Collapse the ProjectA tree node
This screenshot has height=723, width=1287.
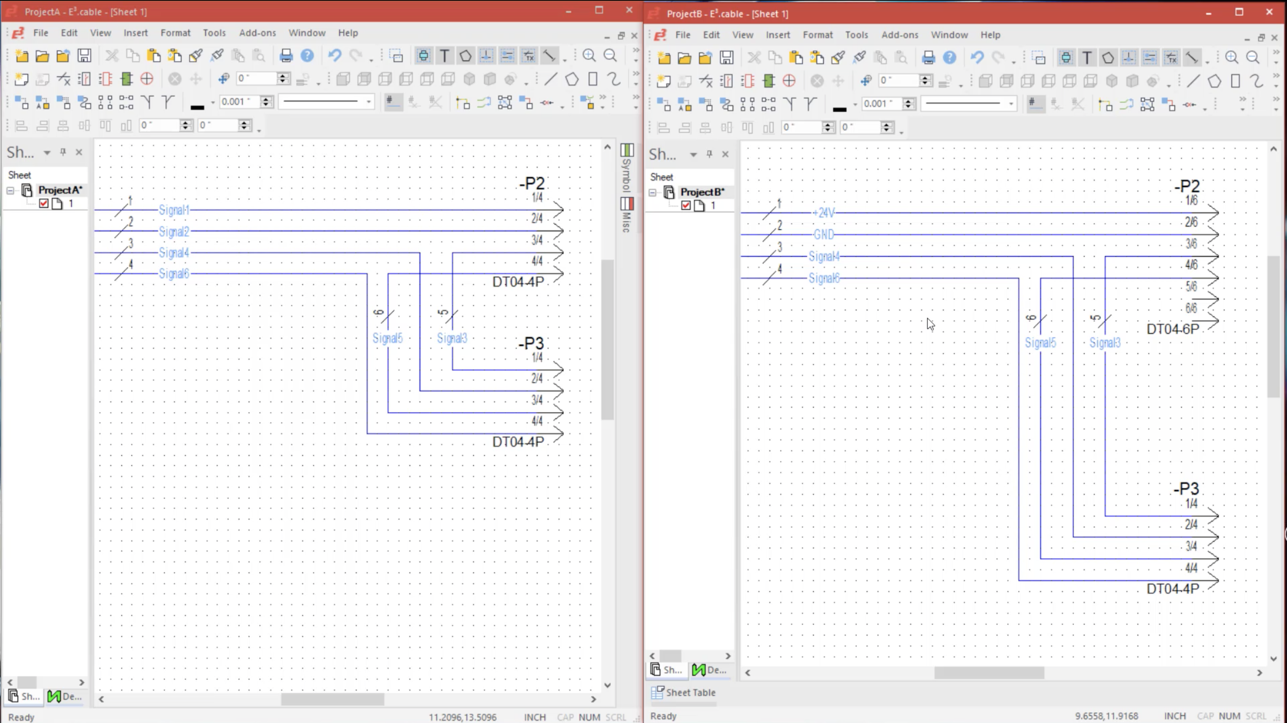10,190
